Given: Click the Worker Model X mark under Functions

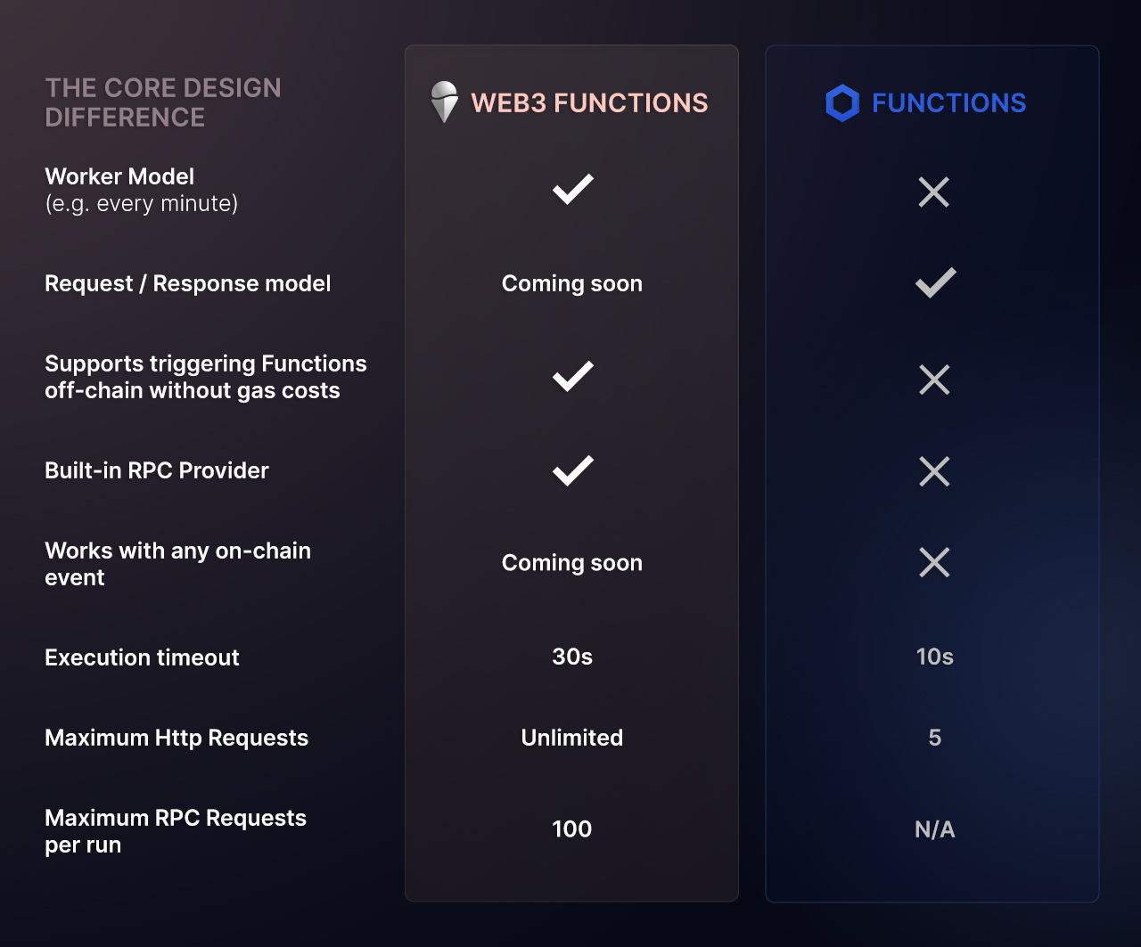Looking at the screenshot, I should [934, 192].
